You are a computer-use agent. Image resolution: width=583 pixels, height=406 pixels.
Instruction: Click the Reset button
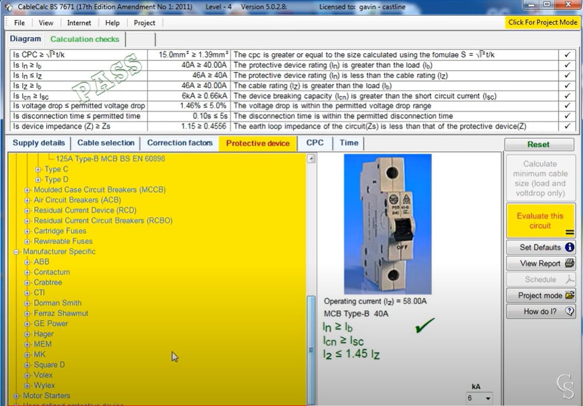pyautogui.click(x=539, y=144)
